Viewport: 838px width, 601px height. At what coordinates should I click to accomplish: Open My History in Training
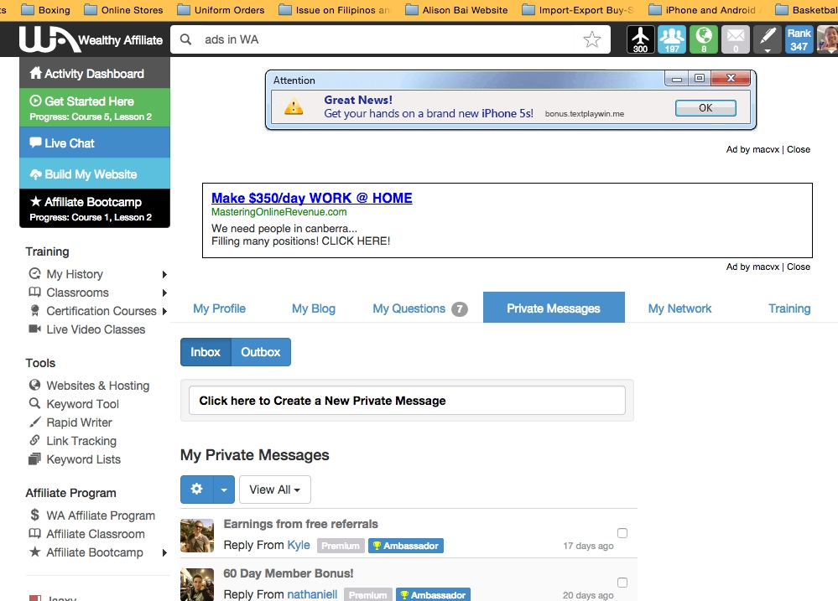click(75, 274)
